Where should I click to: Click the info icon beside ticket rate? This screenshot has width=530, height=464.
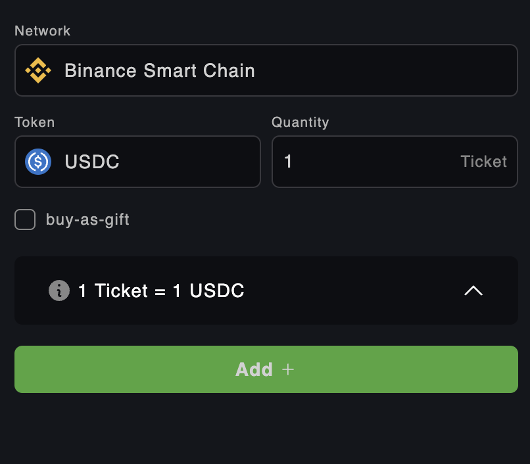click(x=59, y=290)
